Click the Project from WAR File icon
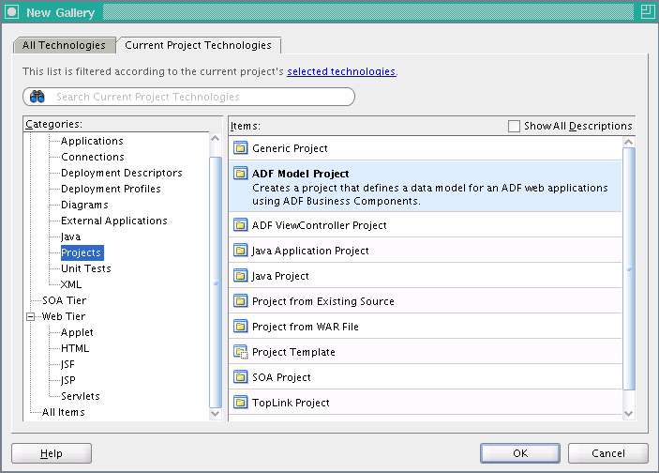The image size is (659, 473). (x=240, y=327)
